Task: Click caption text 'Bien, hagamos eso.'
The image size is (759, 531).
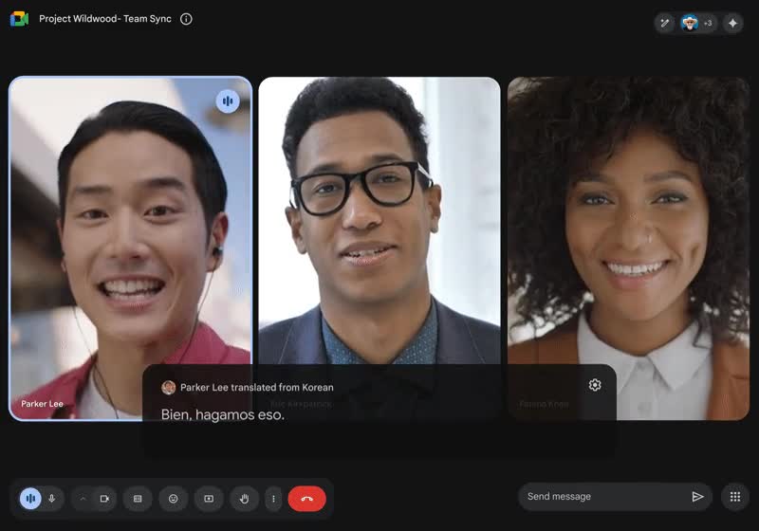Action: (x=223, y=415)
